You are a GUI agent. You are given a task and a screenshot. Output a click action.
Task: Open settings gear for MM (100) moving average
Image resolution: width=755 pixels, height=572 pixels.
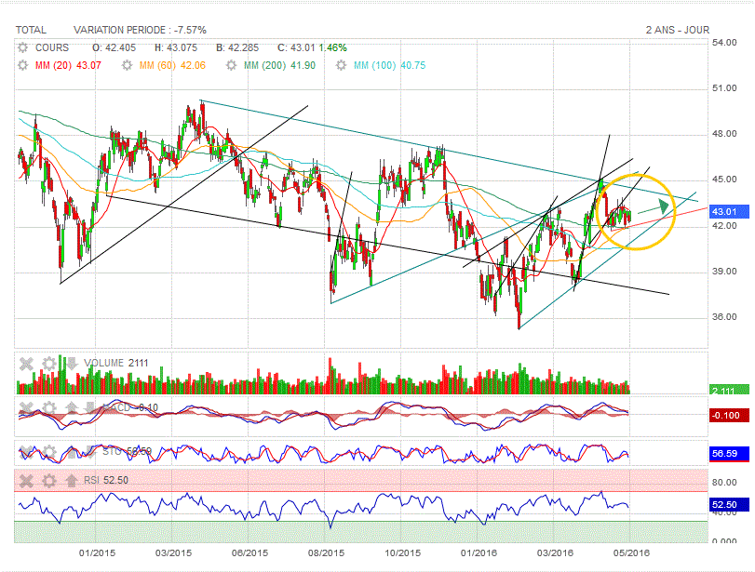tap(341, 65)
